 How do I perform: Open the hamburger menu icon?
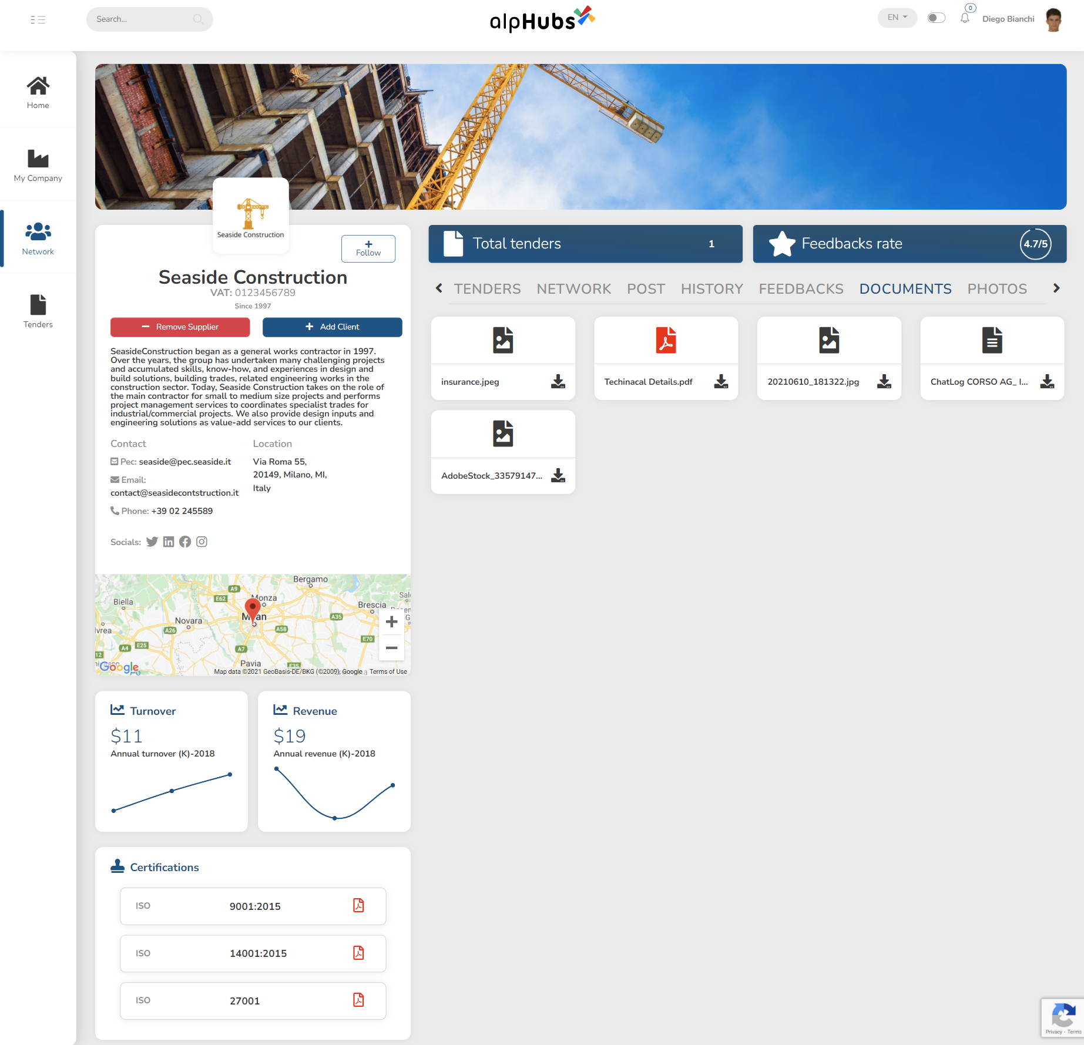(38, 19)
